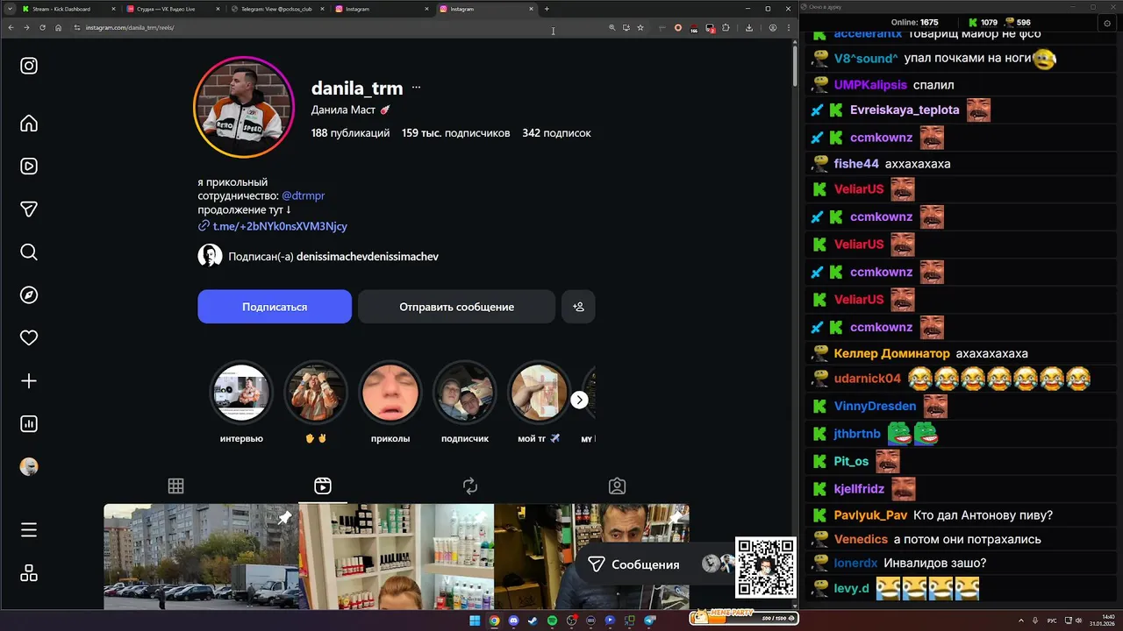This screenshot has width=1123, height=631.
Task: Open Spotify from the taskbar
Action: click(552, 620)
